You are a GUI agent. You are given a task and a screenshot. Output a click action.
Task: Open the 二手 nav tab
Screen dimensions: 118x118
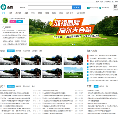(x=33, y=13)
